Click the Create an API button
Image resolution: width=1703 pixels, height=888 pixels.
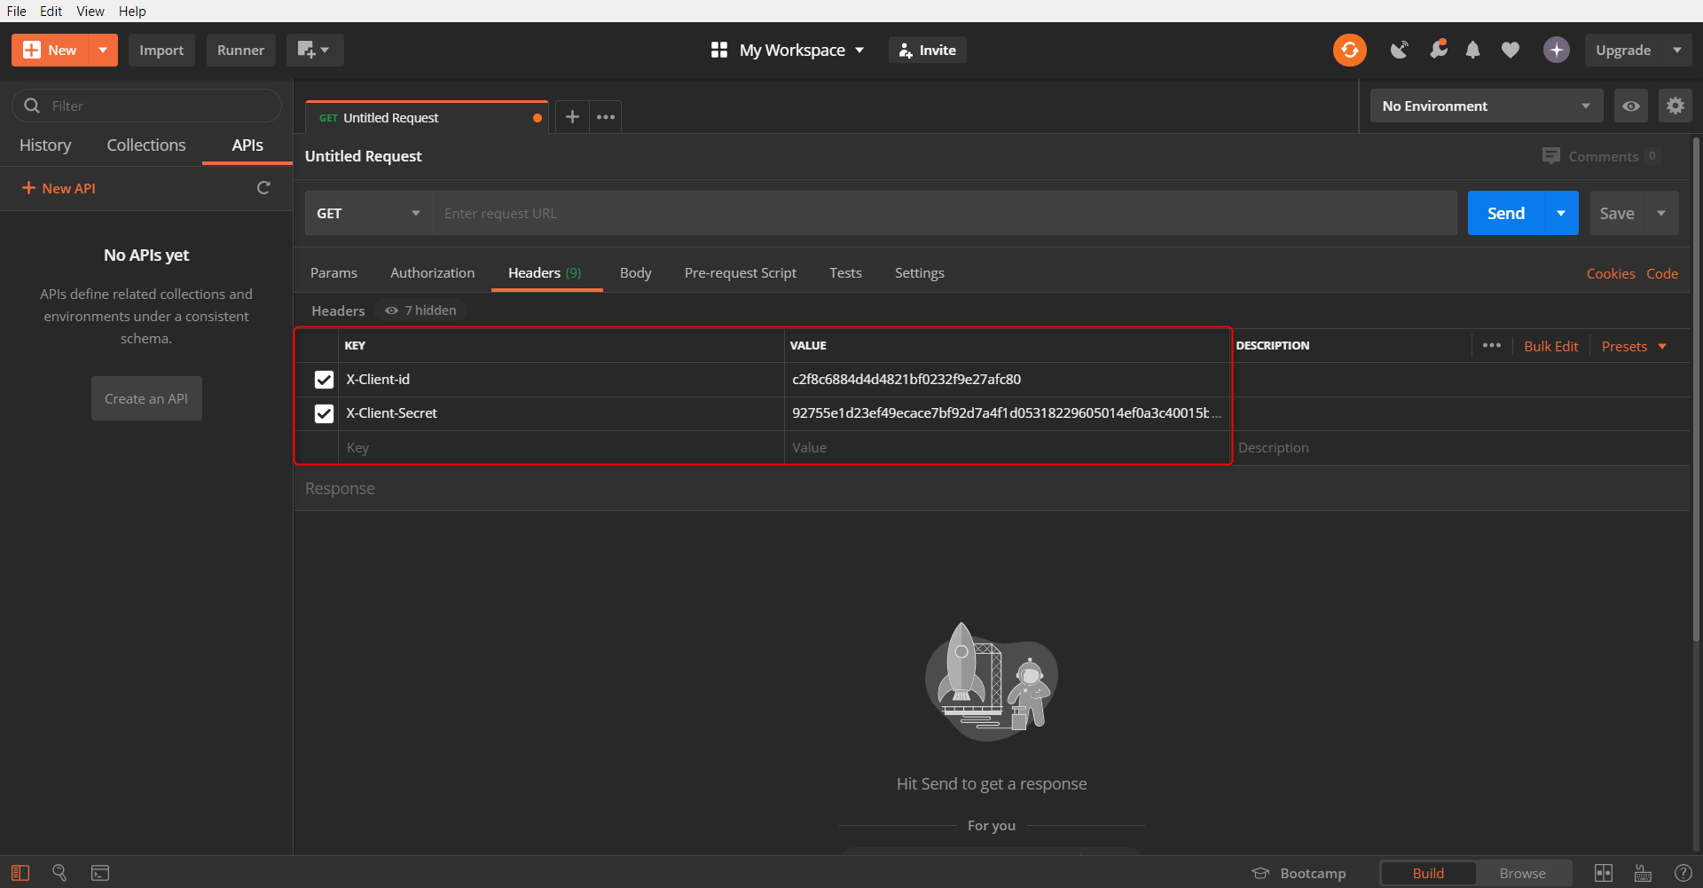[x=146, y=399]
